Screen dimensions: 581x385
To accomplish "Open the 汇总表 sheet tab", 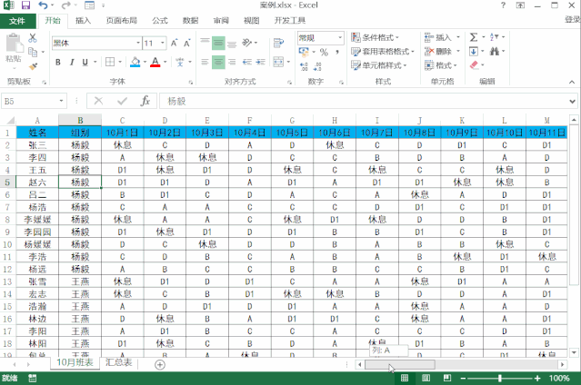I will [118, 362].
